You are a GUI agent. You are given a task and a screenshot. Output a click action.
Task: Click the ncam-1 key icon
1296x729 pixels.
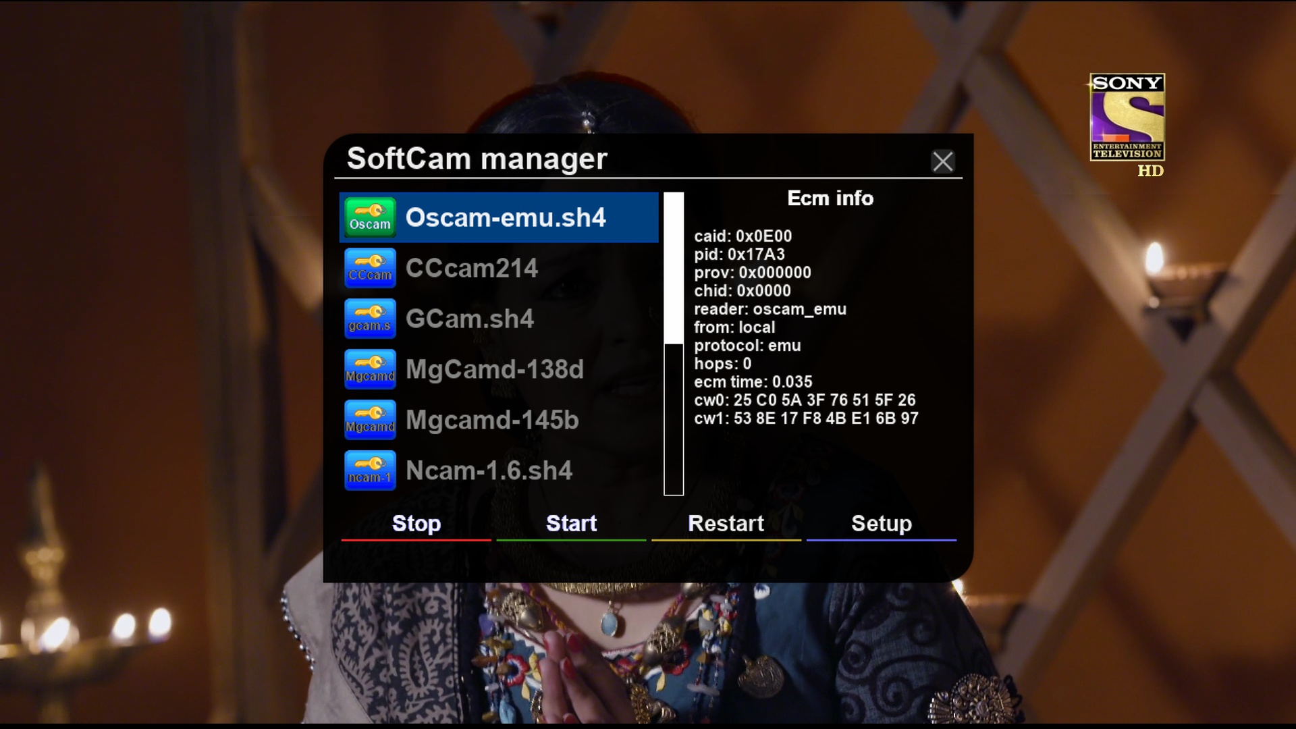[370, 470]
